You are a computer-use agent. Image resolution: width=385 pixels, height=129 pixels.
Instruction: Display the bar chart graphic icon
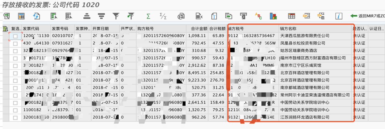pos(273,16)
